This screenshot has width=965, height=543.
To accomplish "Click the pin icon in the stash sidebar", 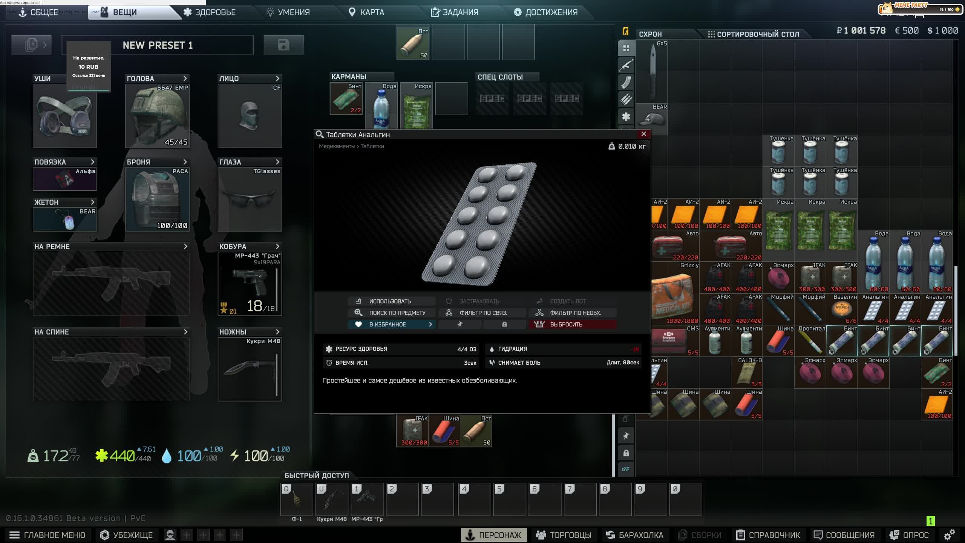I will tap(626, 436).
